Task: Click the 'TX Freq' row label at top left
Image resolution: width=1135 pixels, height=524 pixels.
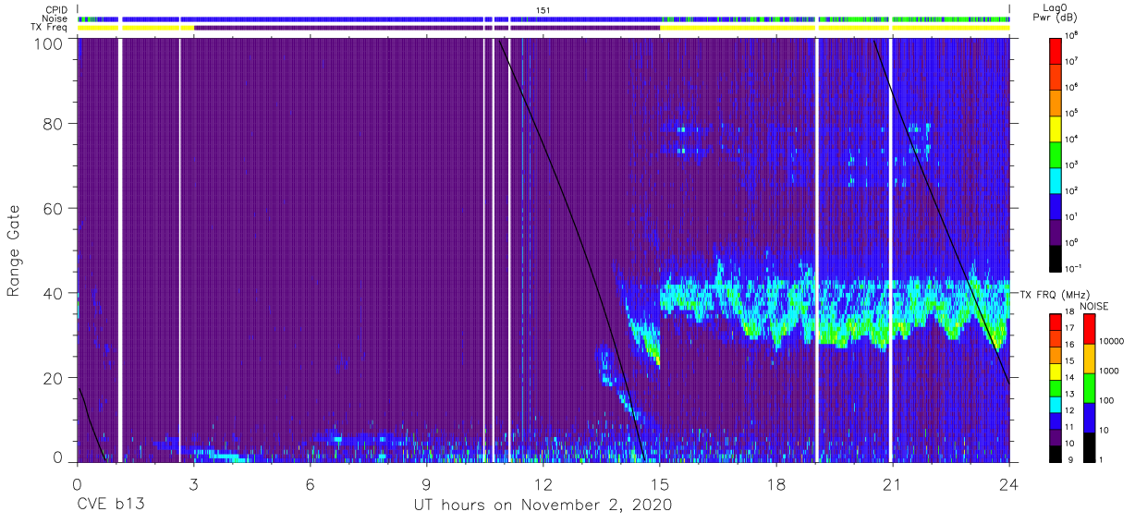Action: (x=50, y=28)
